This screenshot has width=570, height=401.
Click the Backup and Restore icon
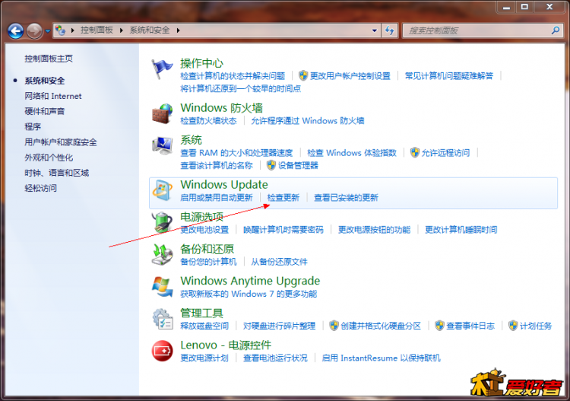pyautogui.click(x=162, y=254)
